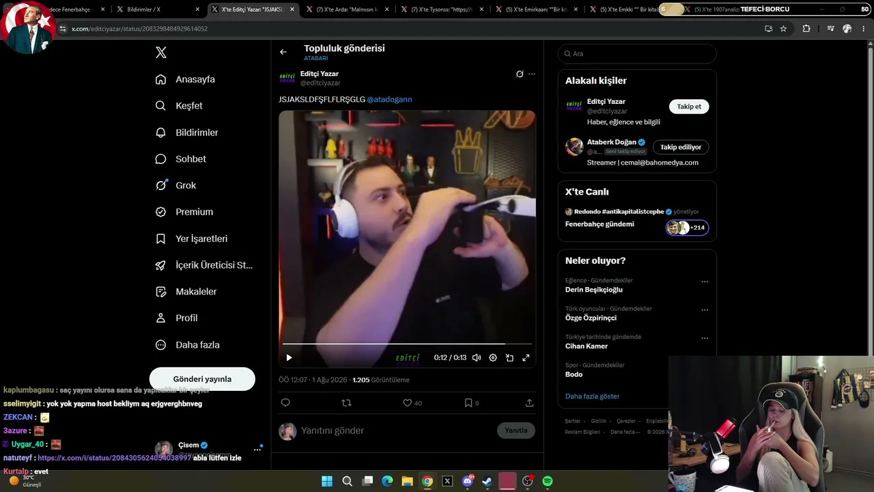Open @atadogann mention link
This screenshot has height=492, width=874.
389,99
